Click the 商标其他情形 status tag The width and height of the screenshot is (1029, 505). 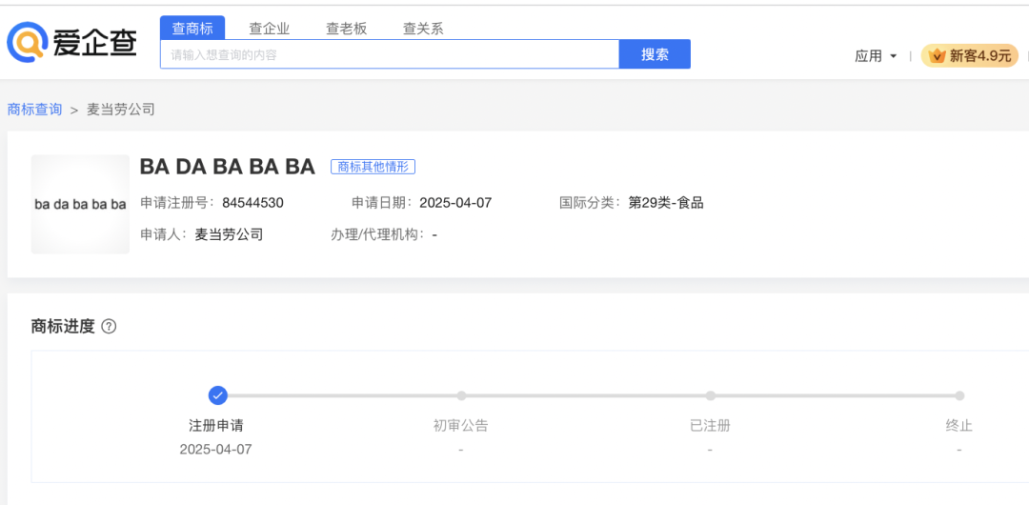(x=373, y=167)
